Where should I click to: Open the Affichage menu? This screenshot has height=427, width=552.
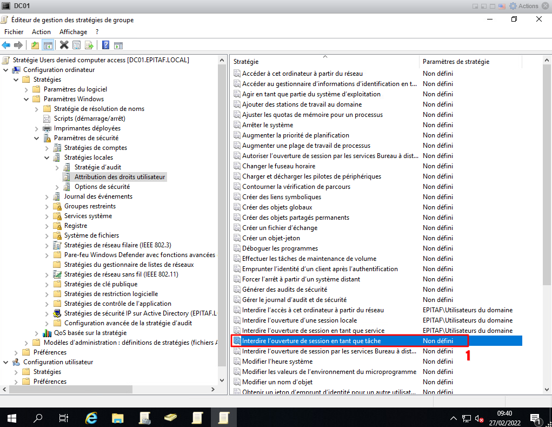(x=73, y=32)
